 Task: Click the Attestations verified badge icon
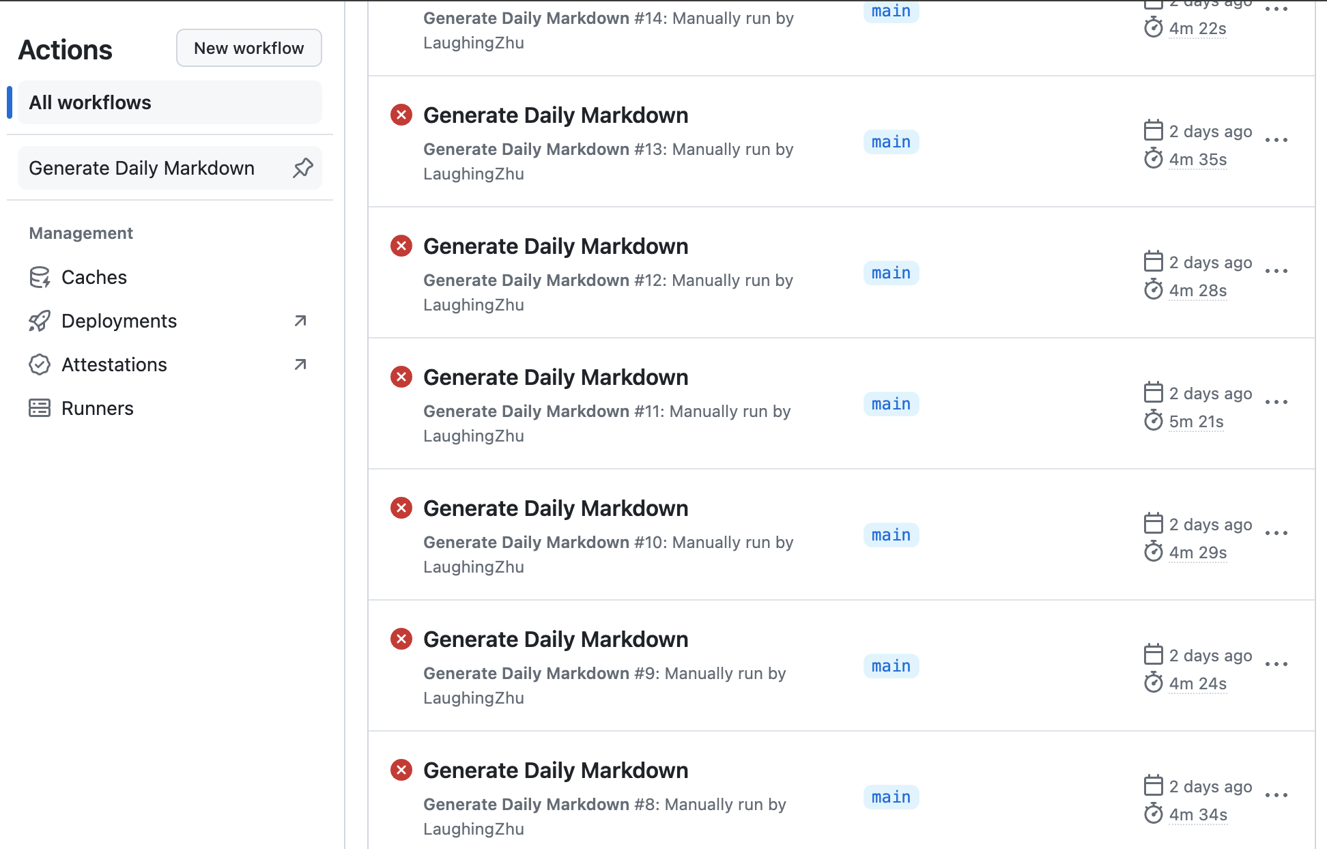click(x=40, y=364)
